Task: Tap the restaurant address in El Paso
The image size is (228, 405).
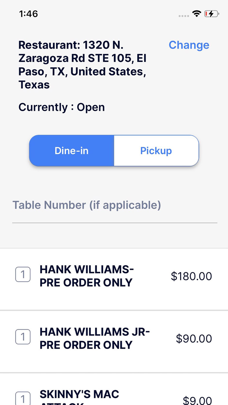Action: [x=83, y=64]
